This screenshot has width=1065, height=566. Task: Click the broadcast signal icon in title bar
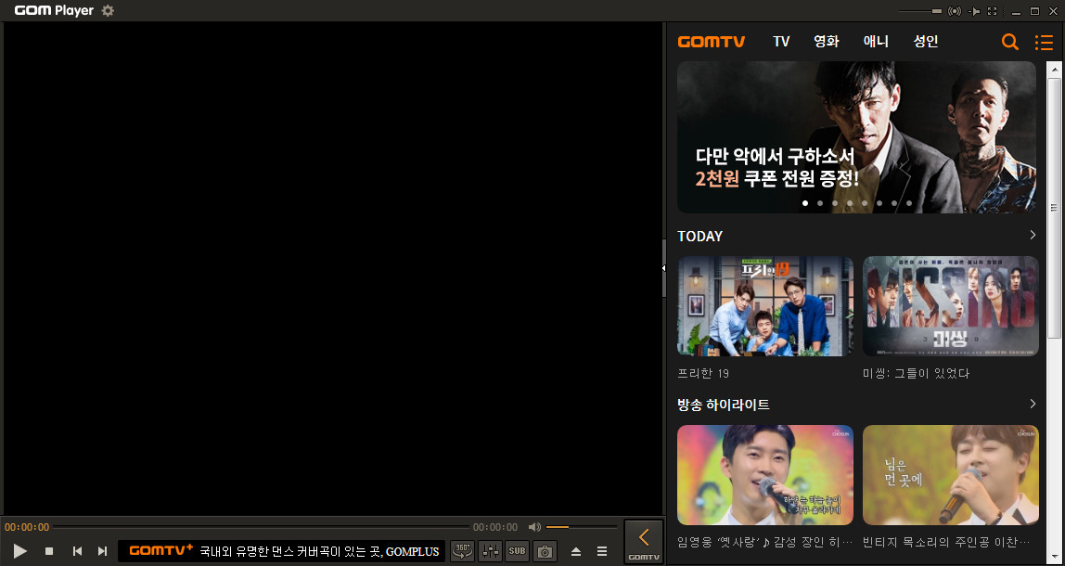coord(955,11)
